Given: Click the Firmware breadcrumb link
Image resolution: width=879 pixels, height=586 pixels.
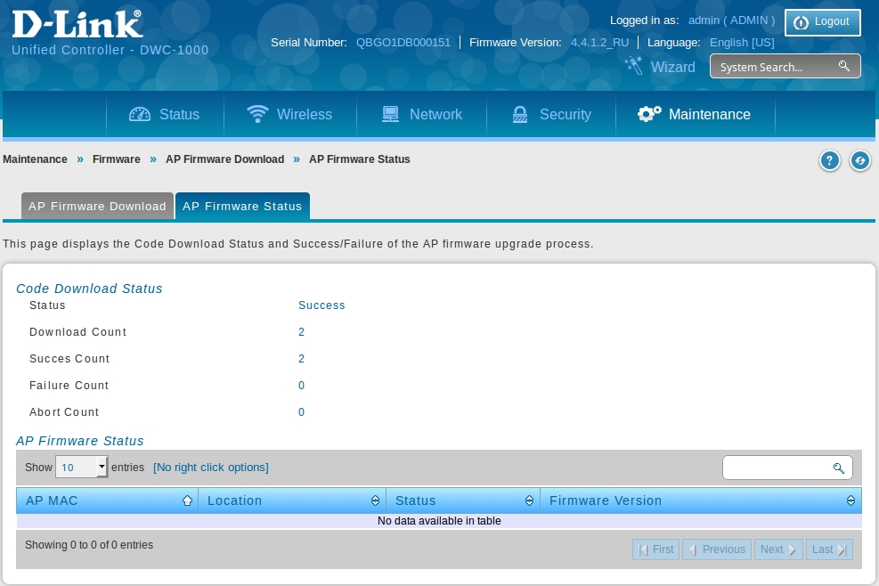Looking at the screenshot, I should [x=117, y=159].
